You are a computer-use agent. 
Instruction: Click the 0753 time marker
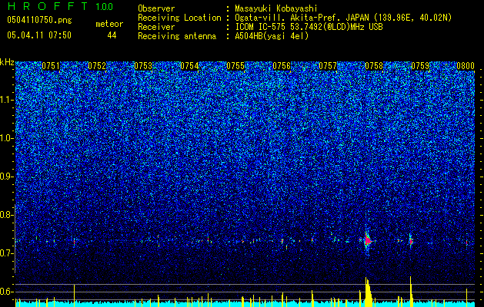(143, 66)
